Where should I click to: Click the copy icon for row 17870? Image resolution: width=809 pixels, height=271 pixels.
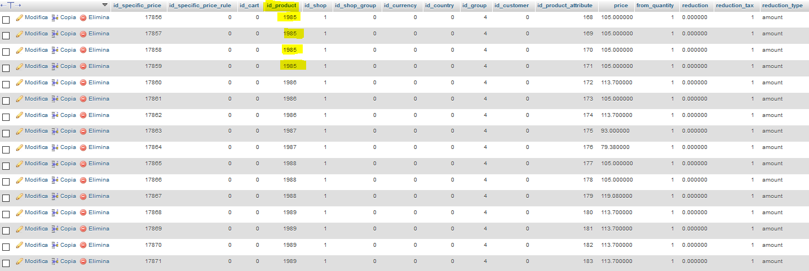(x=55, y=245)
